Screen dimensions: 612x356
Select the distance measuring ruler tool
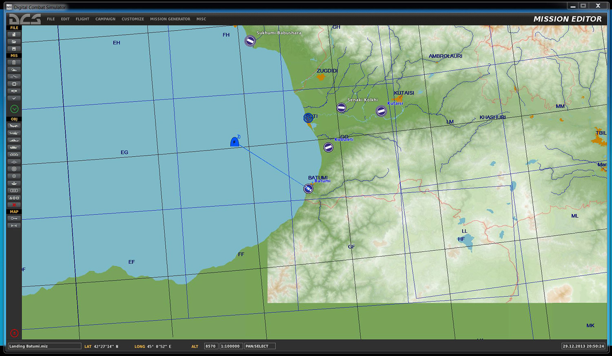[x=14, y=226]
